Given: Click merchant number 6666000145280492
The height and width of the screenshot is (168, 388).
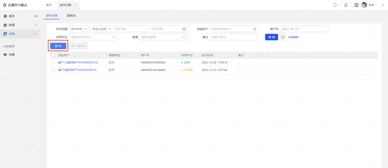Looking at the screenshot, I should tap(153, 62).
